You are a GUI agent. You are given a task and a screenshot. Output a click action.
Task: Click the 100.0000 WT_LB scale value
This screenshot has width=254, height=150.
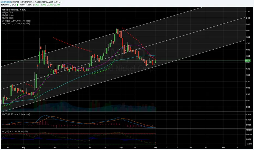point(249,130)
